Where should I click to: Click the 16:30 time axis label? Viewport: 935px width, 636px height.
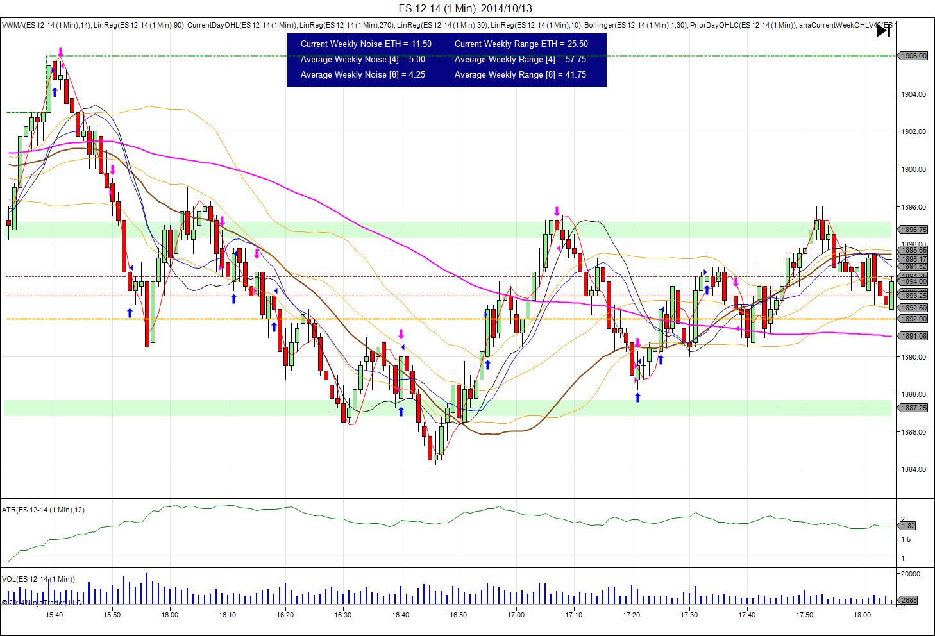[x=342, y=615]
